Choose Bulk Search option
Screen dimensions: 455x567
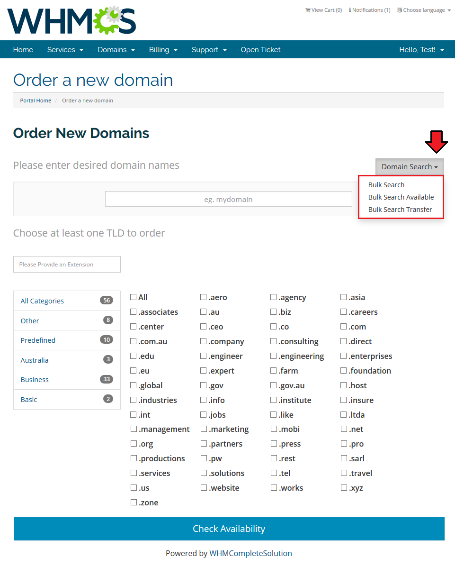pyautogui.click(x=386, y=185)
